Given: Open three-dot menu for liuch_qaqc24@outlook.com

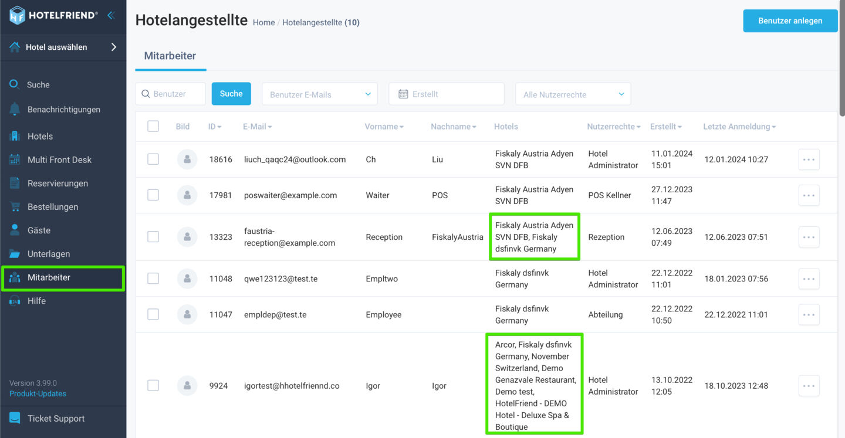Looking at the screenshot, I should click(809, 159).
